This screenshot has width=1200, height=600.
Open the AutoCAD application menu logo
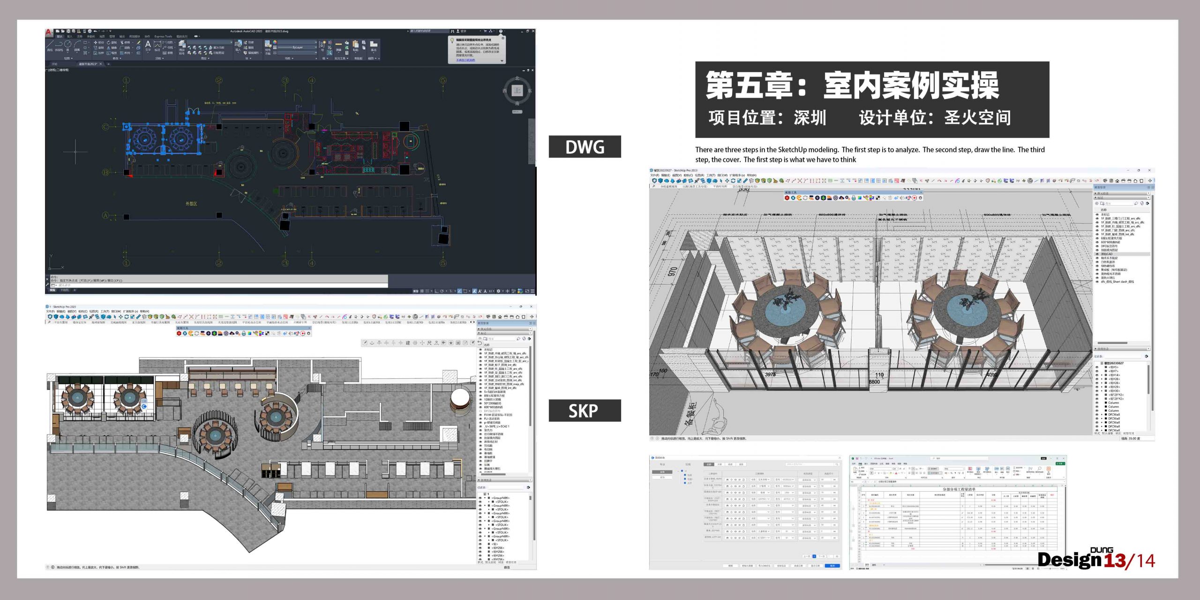coord(49,32)
